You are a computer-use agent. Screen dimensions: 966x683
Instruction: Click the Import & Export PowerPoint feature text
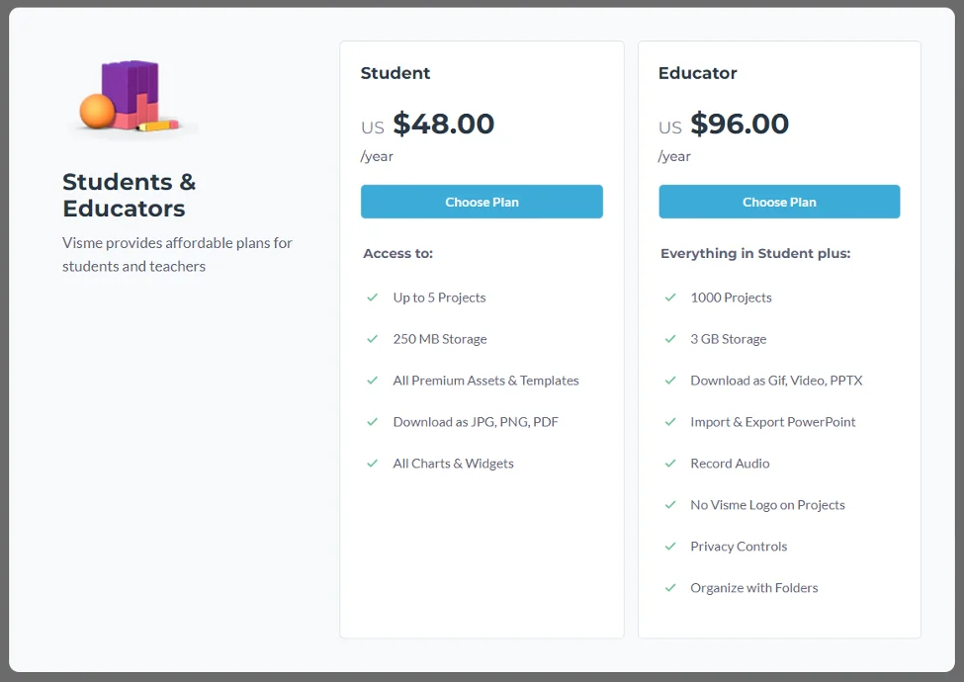(772, 422)
